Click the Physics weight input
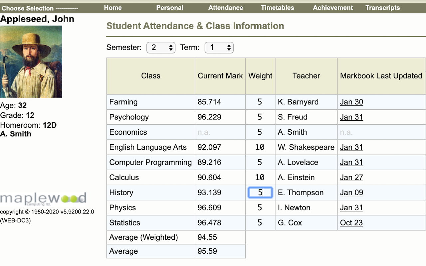 [x=260, y=208]
